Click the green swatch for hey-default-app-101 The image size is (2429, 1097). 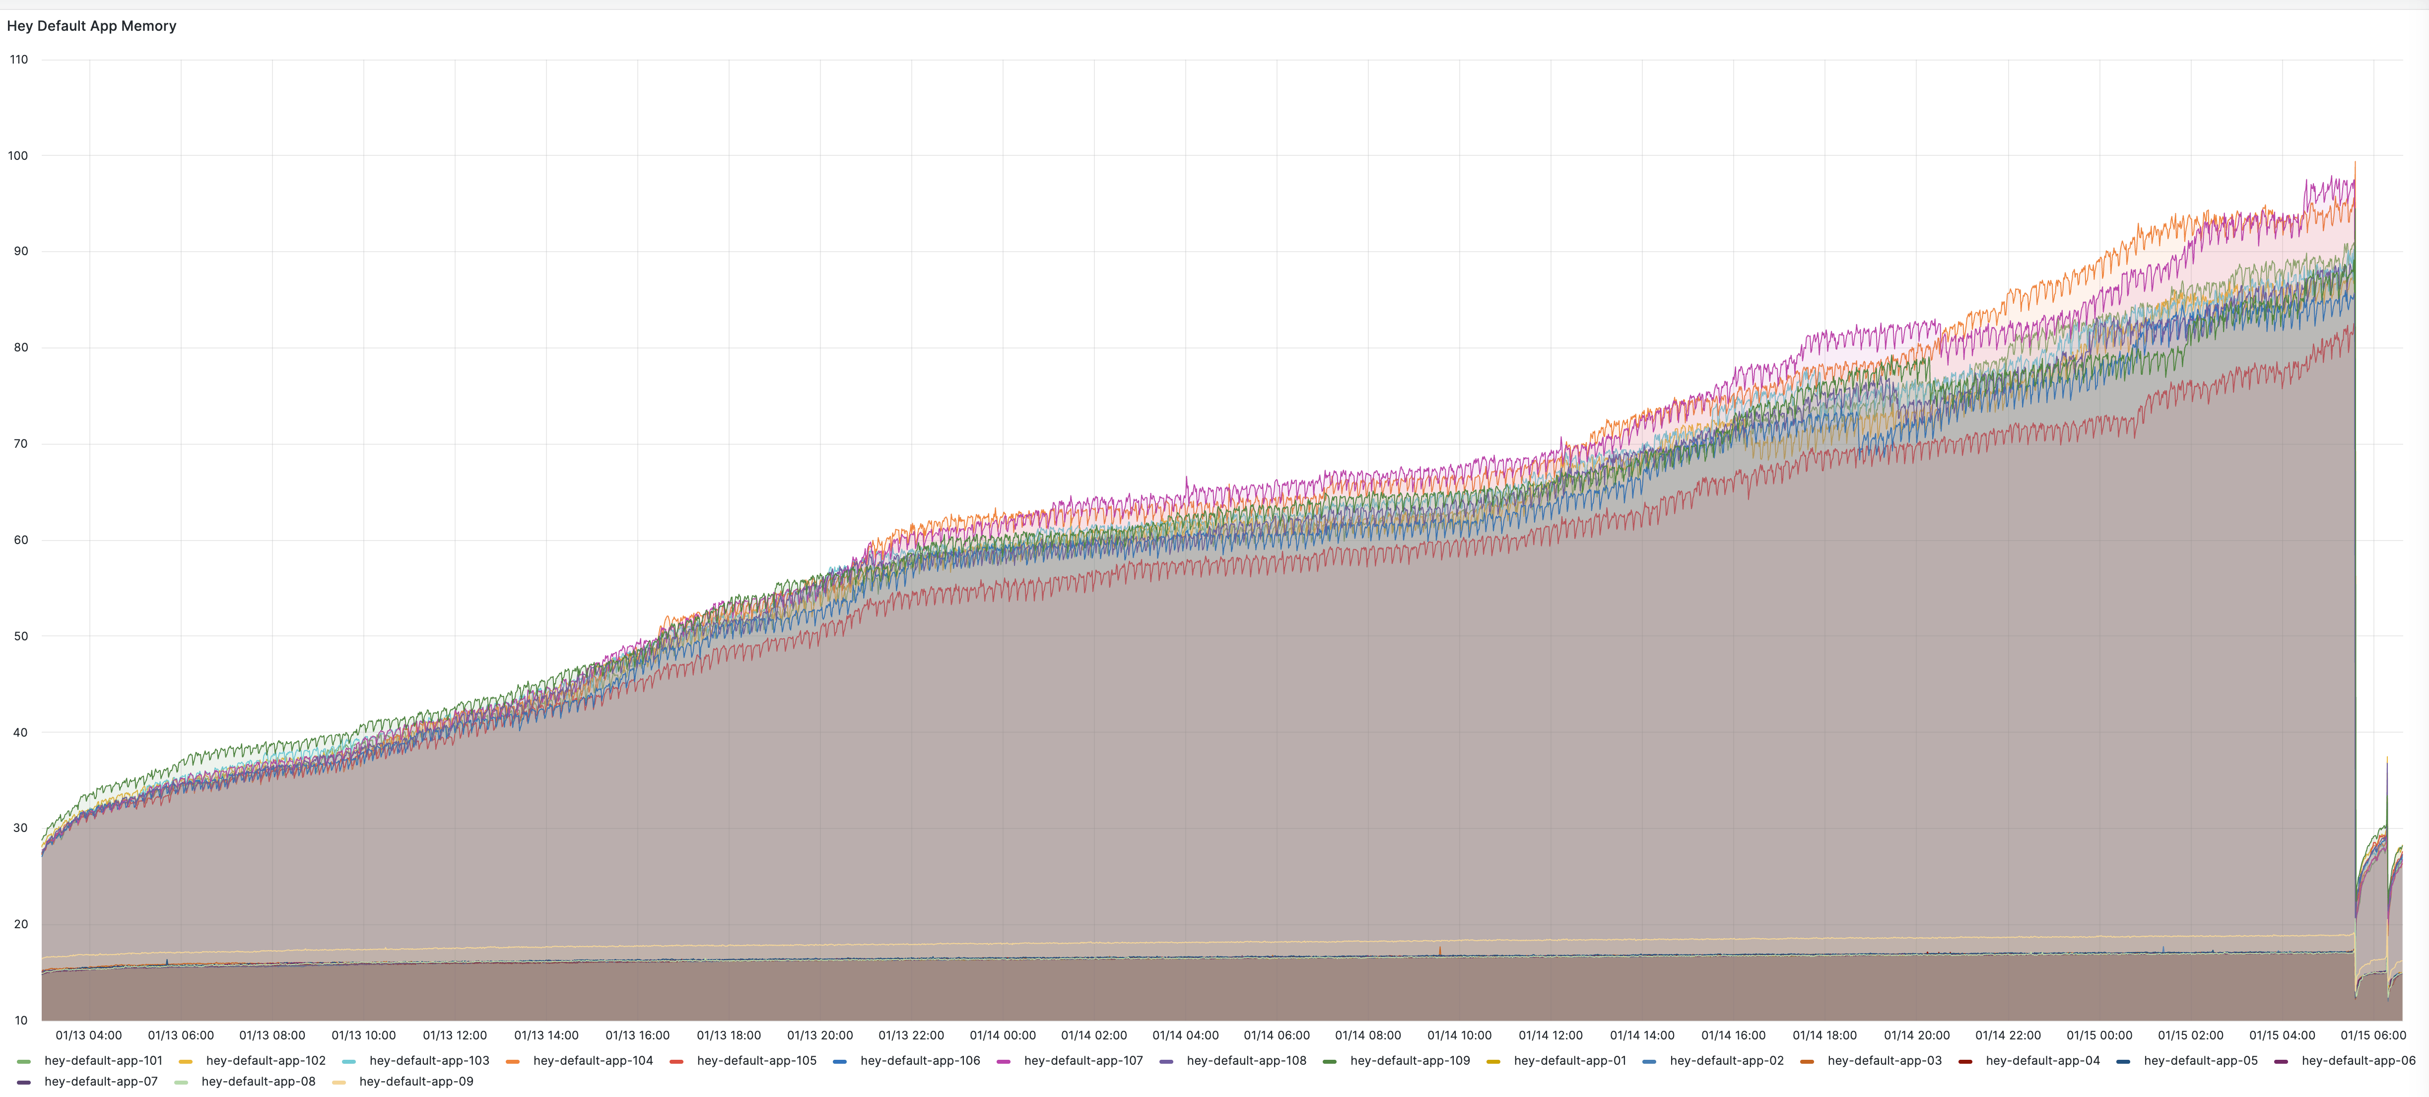[x=23, y=1061]
